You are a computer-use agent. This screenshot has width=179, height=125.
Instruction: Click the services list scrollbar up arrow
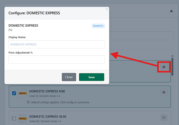click(172, 56)
